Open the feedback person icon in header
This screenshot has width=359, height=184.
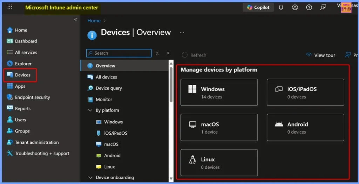pyautogui.click(x=323, y=7)
